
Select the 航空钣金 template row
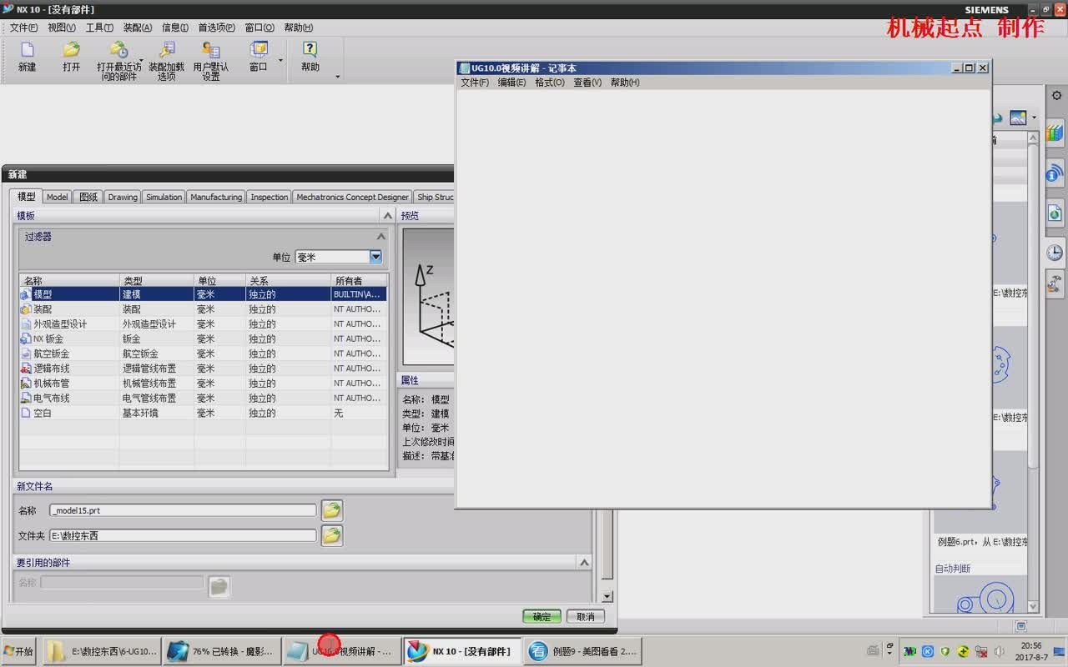(204, 354)
